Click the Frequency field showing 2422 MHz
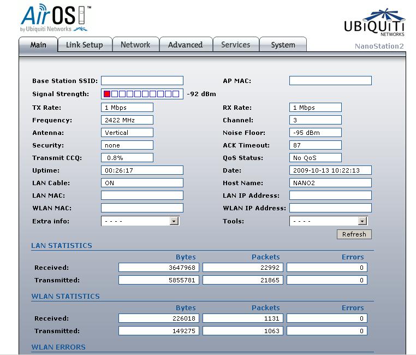This screenshot has width=416, height=355. coord(127,120)
